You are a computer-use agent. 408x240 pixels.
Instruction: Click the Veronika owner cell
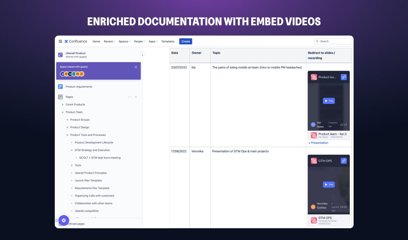click(197, 151)
